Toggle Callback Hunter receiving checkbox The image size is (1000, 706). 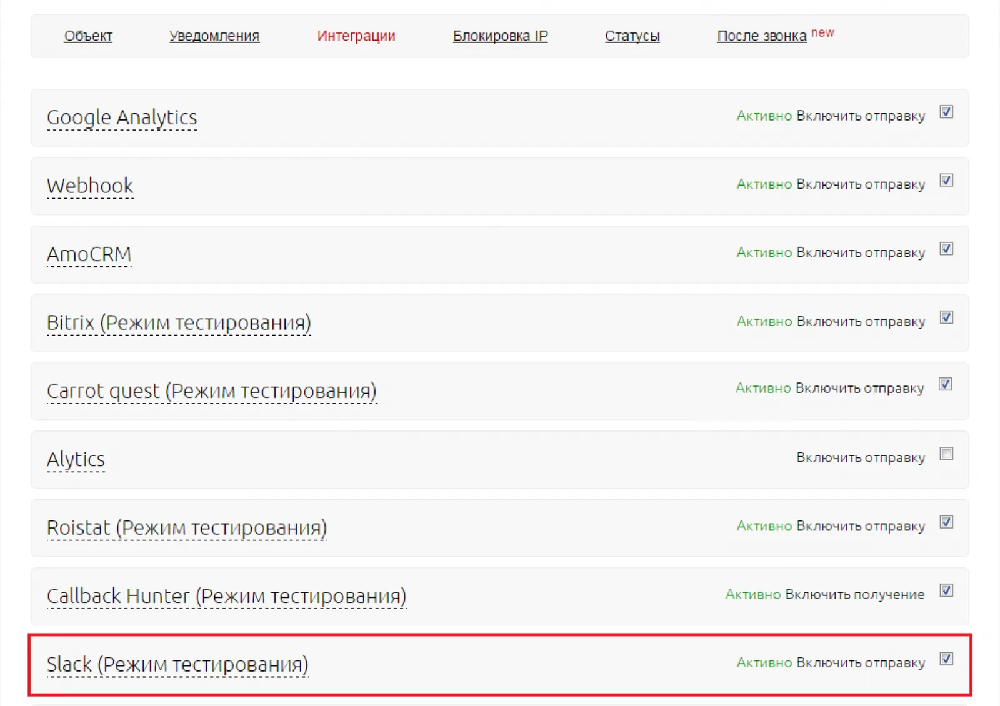946,590
